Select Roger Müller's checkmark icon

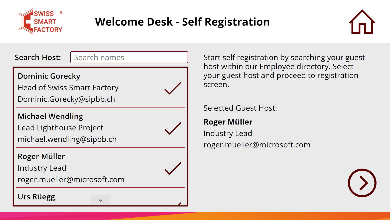[x=173, y=168]
